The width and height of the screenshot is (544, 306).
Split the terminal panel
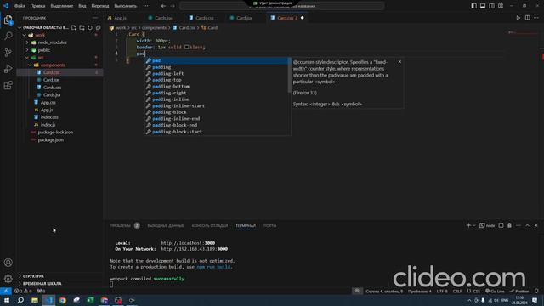(501, 225)
